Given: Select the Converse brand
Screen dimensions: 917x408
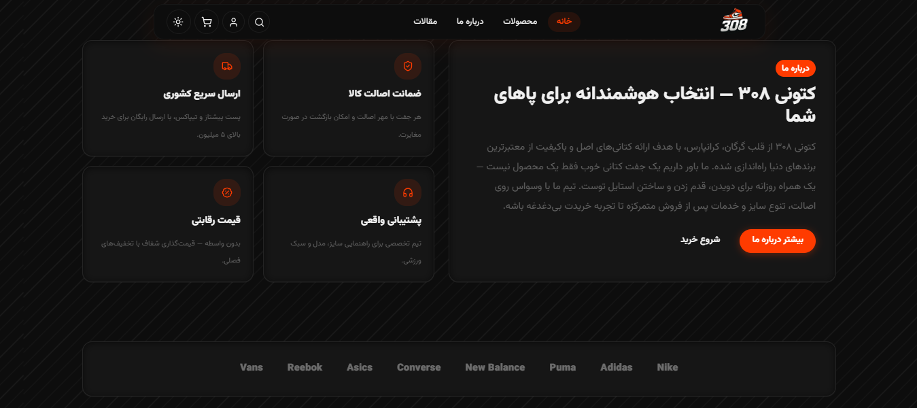Looking at the screenshot, I should (419, 367).
